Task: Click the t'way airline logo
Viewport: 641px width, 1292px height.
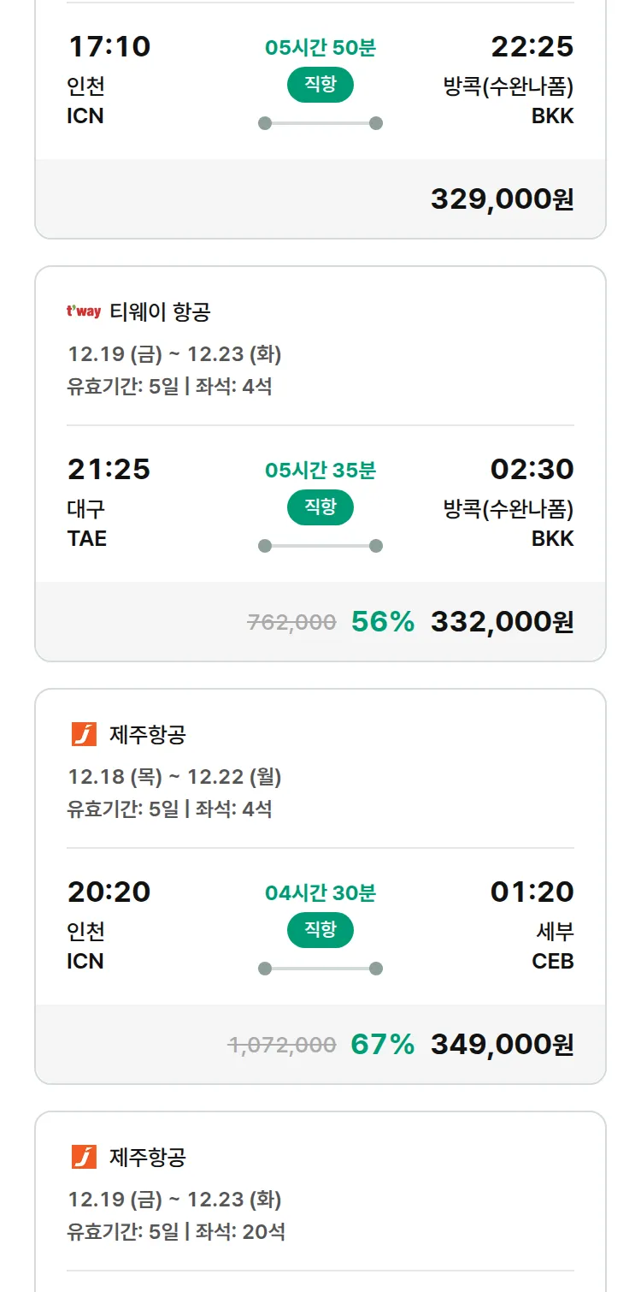Action: (x=84, y=311)
